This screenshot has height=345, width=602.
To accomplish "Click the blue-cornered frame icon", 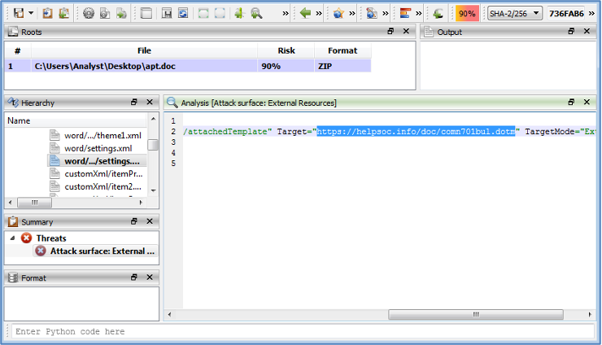I will (x=220, y=14).
